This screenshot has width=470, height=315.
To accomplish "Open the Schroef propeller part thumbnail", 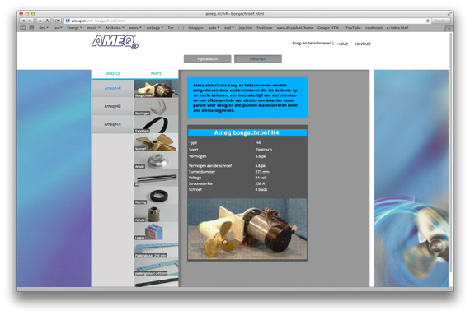I will (x=156, y=142).
